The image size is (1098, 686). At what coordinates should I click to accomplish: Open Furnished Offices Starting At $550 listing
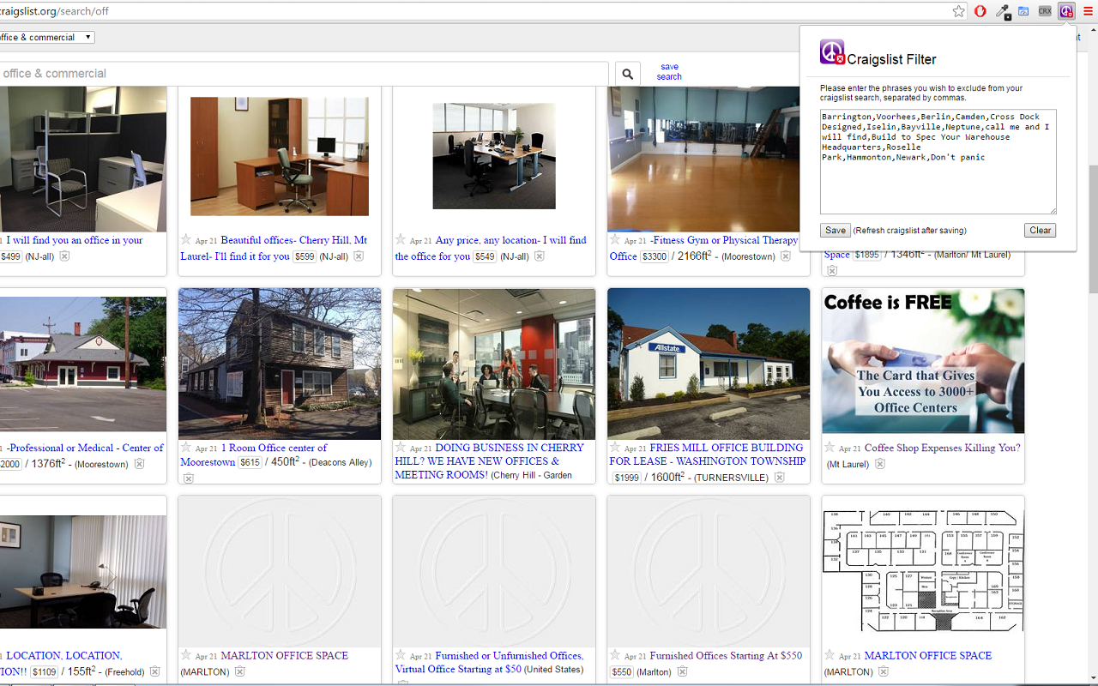pyautogui.click(x=726, y=656)
